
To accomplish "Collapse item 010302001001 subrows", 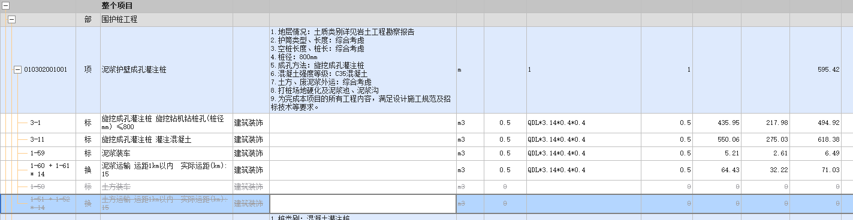I will (x=17, y=69).
